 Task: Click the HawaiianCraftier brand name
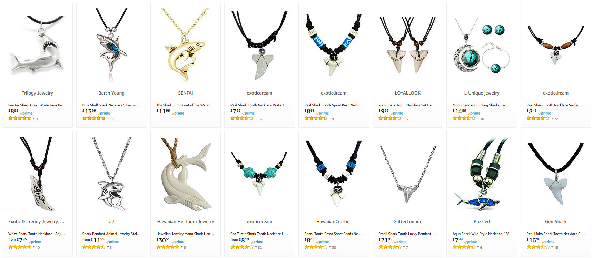pos(334,222)
